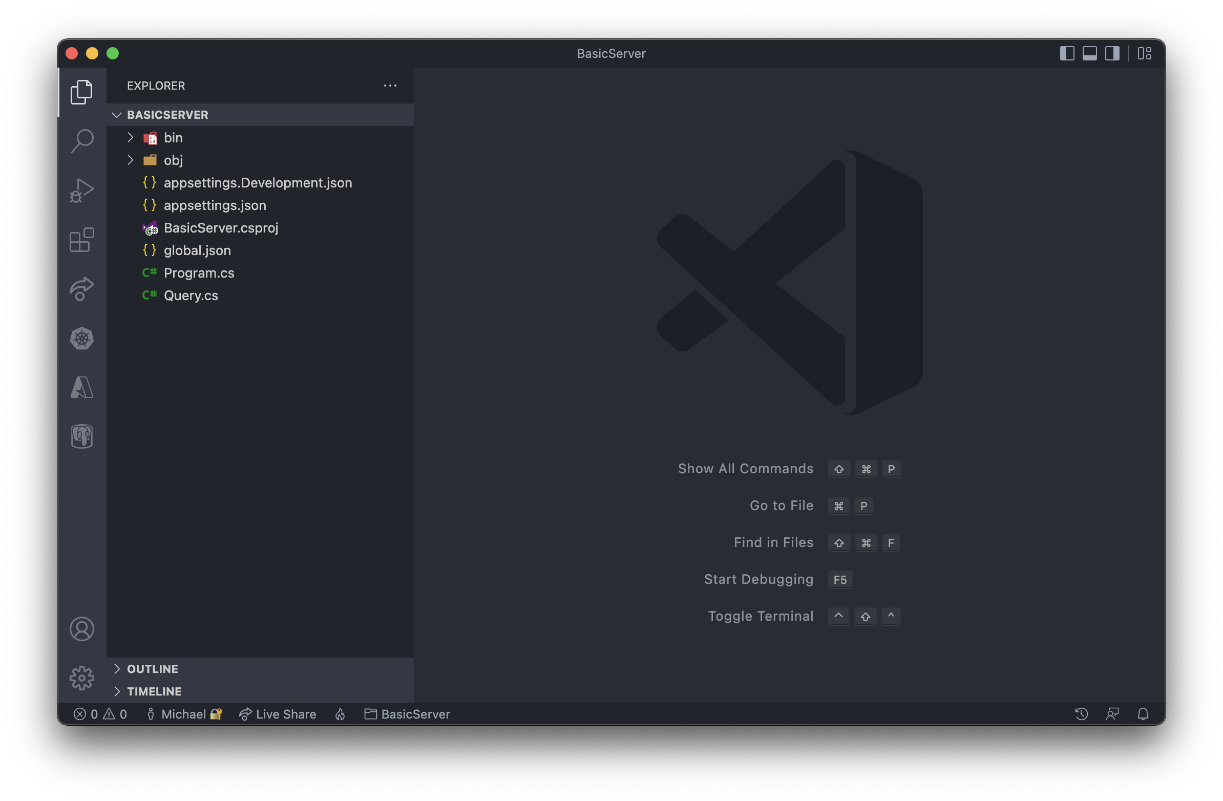Collapse the BASICSERVER folder section
This screenshot has width=1223, height=801.
261,115
